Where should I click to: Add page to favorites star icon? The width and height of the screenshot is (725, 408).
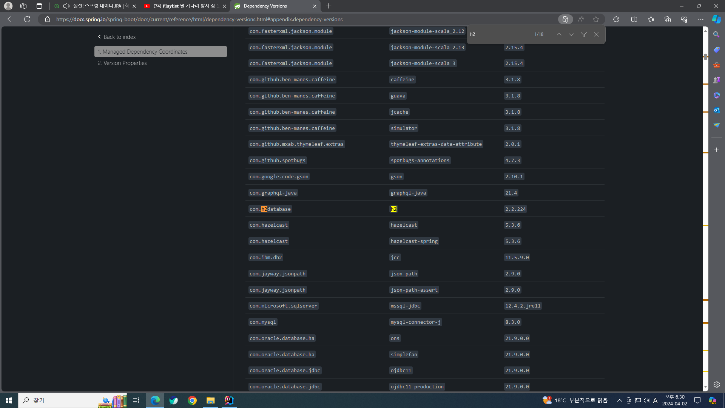596,19
